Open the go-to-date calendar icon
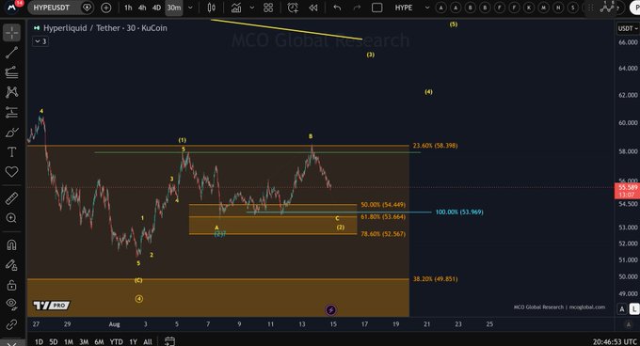 pos(169,341)
